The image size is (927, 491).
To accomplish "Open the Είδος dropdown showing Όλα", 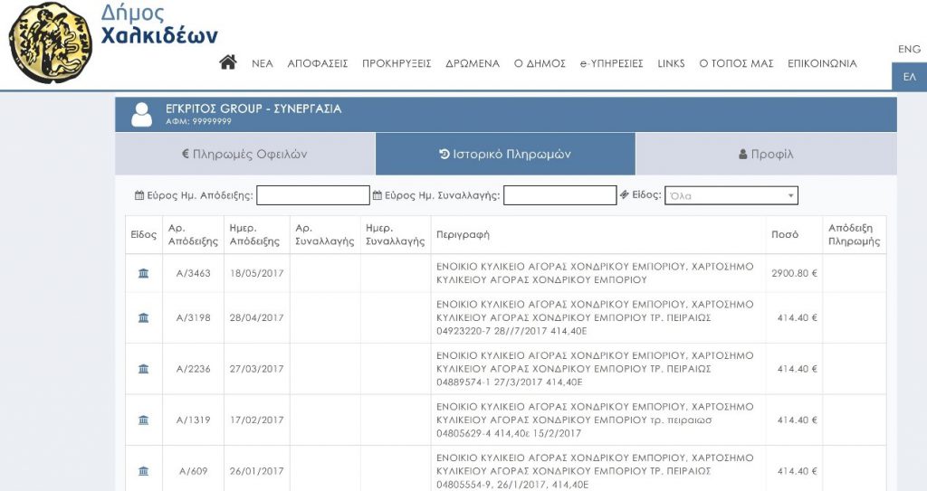I will (731, 195).
